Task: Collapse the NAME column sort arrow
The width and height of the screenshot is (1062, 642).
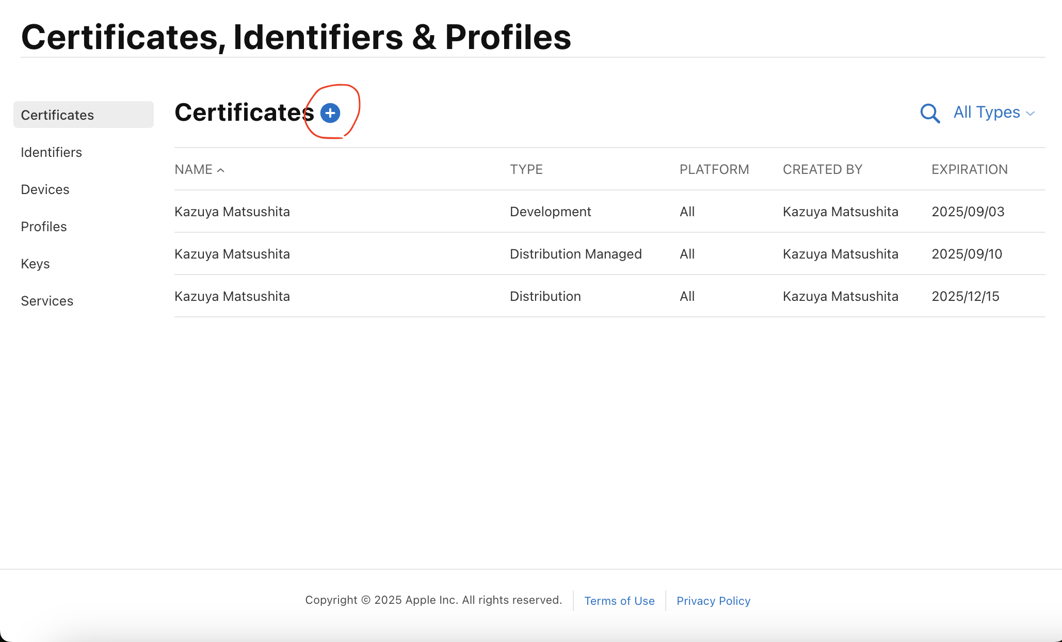Action: (x=221, y=169)
